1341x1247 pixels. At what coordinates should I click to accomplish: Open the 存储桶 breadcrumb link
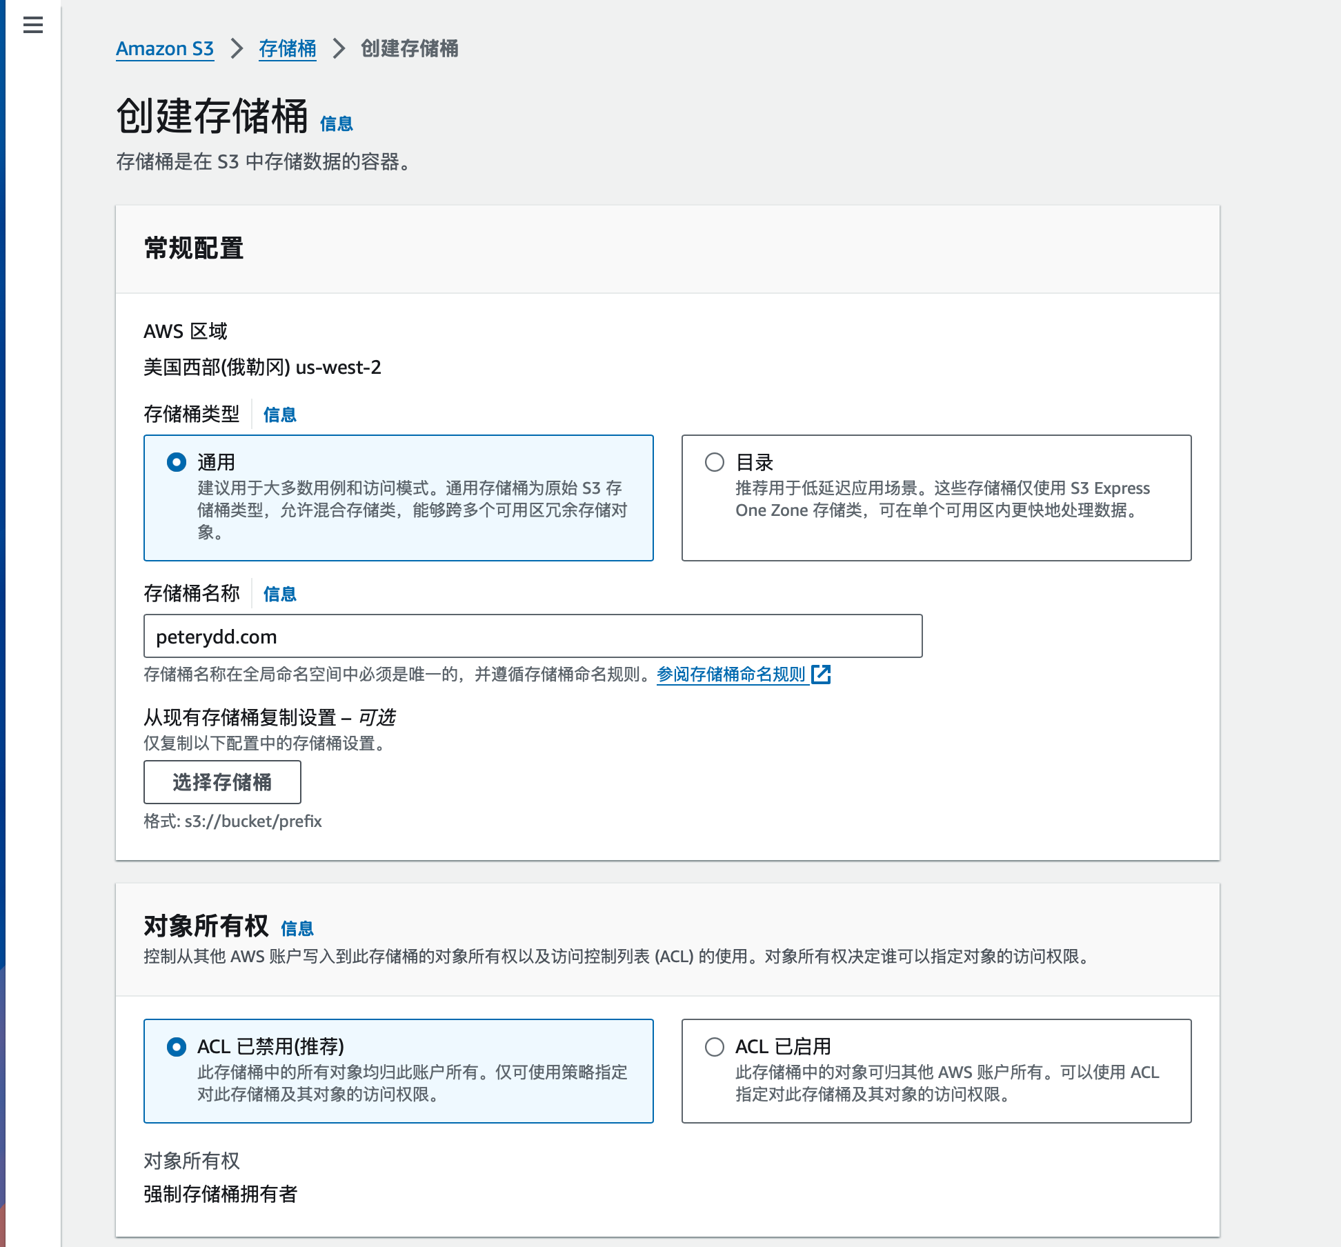coord(288,48)
